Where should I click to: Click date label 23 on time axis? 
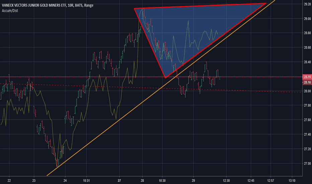click(34, 181)
